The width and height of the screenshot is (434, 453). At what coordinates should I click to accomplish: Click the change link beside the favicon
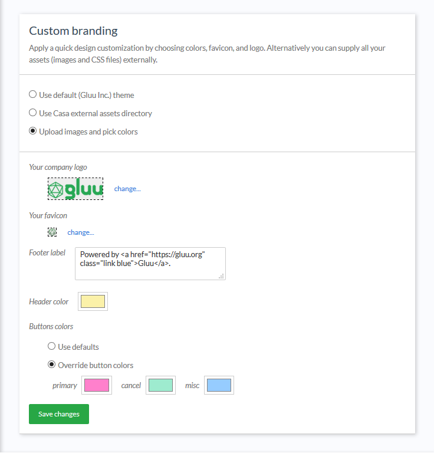[x=81, y=232]
